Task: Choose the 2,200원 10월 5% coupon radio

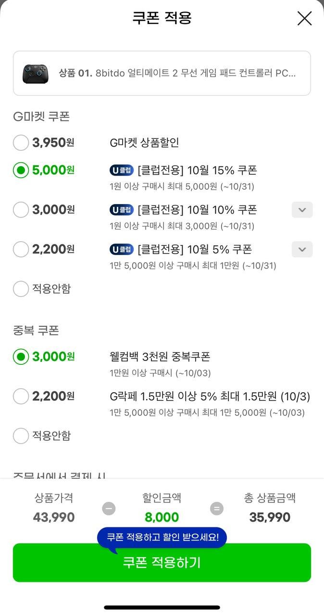Action: 21,249
